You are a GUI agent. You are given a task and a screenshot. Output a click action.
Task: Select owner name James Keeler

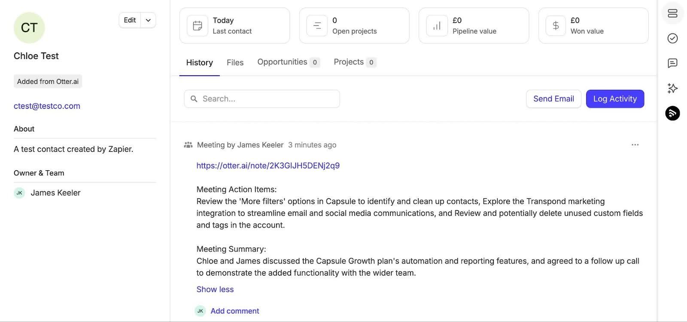pos(55,193)
